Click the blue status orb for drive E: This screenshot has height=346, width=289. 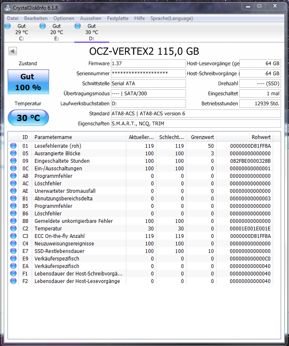(x=43, y=26)
